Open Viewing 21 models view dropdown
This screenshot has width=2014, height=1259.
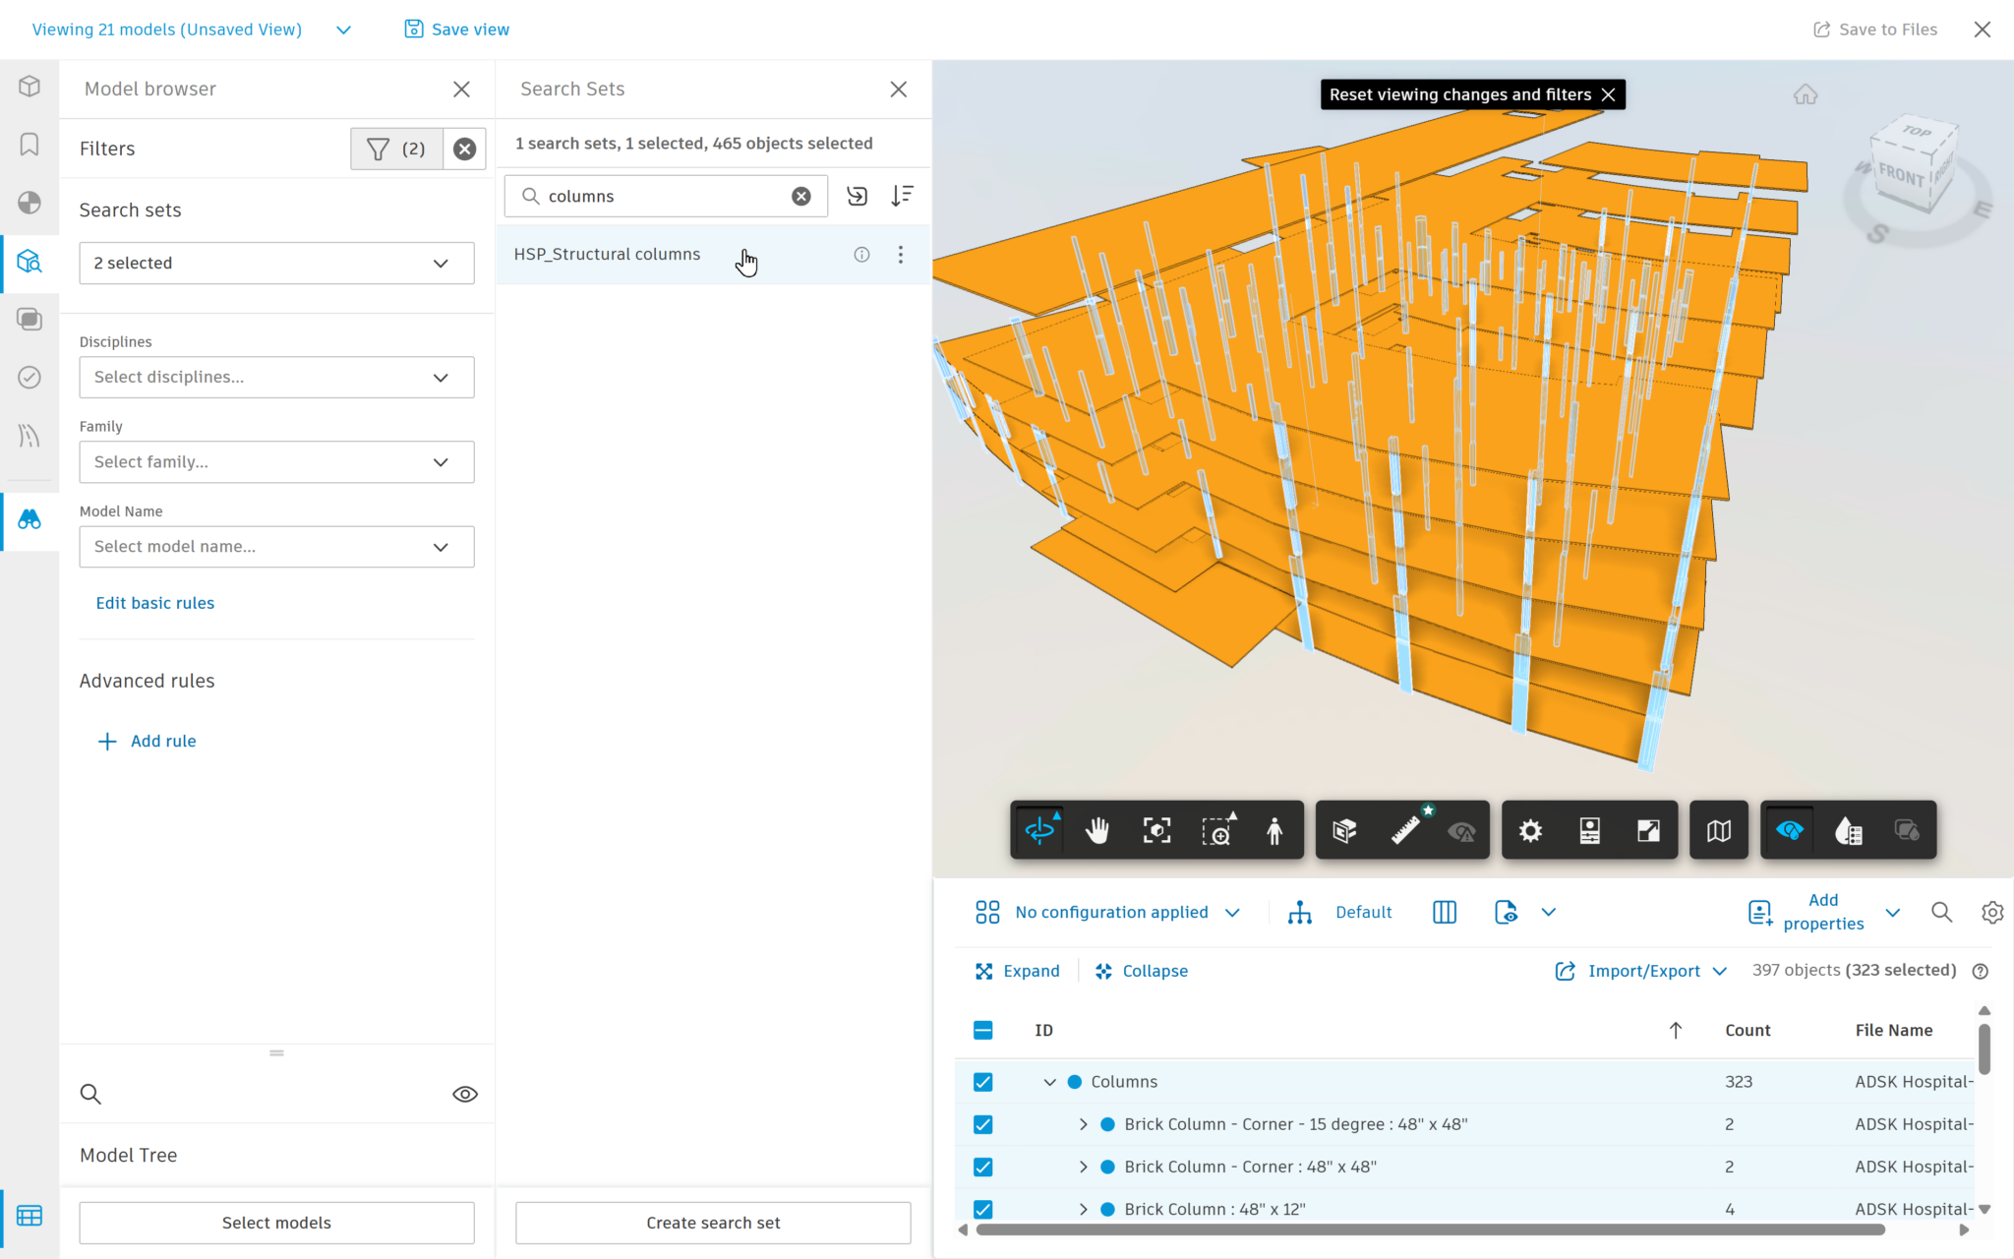click(x=343, y=30)
